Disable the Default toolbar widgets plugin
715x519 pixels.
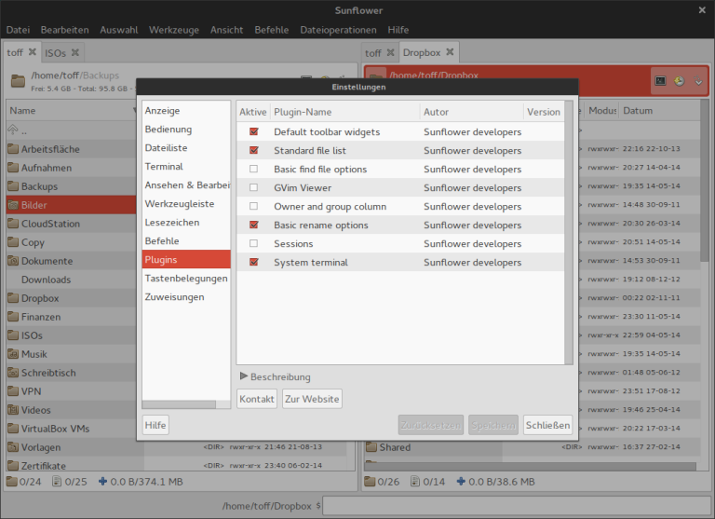(x=254, y=131)
